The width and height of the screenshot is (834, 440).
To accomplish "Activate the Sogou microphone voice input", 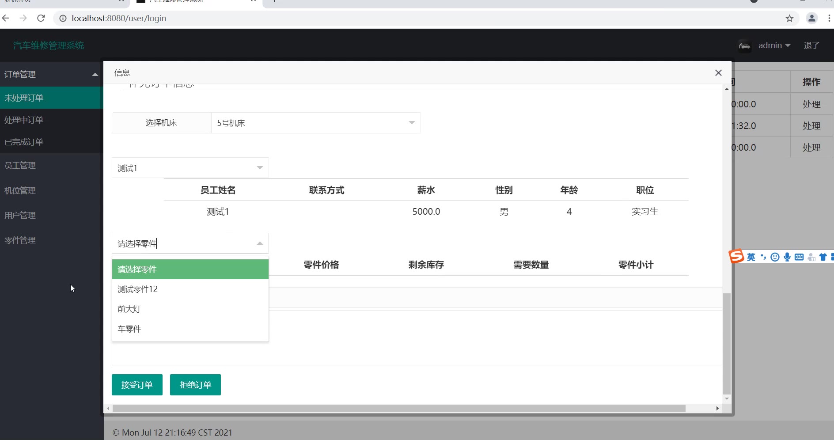I will pyautogui.click(x=787, y=257).
